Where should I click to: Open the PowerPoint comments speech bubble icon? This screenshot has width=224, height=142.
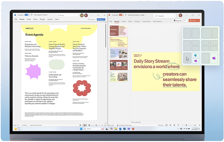pyautogui.click(x=185, y=20)
